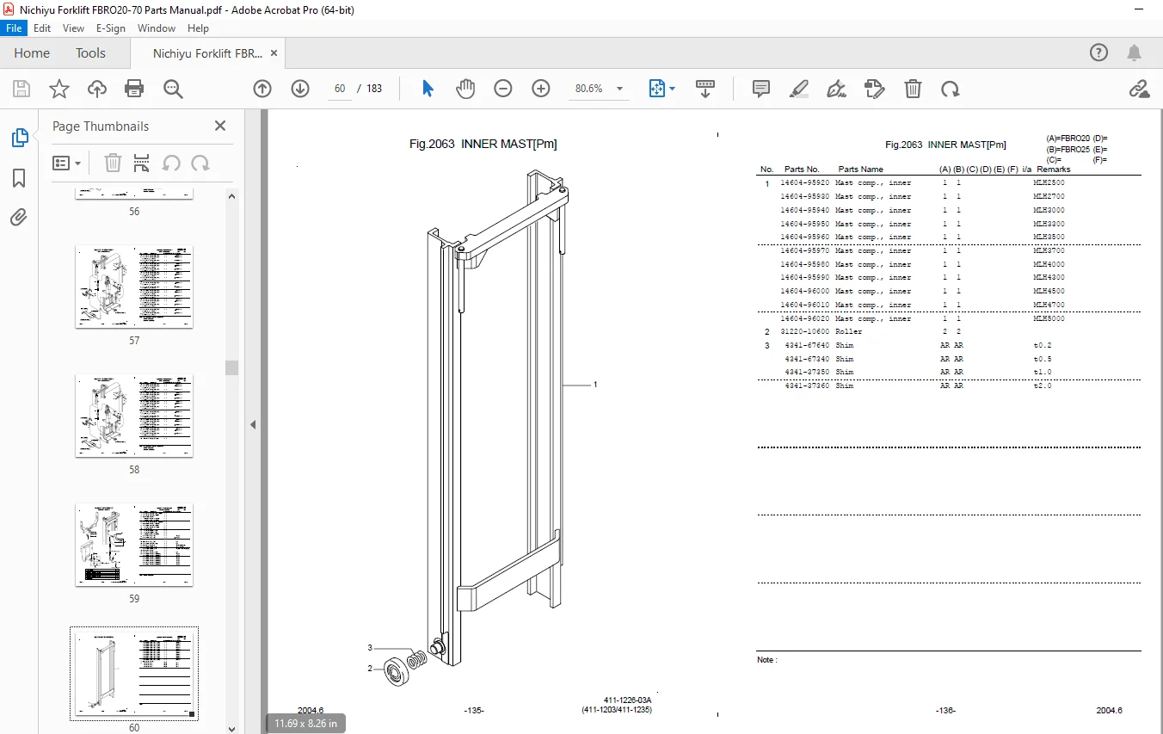Open the Sign document pen icon
Viewport: 1163px width, 734px height.
pos(836,89)
